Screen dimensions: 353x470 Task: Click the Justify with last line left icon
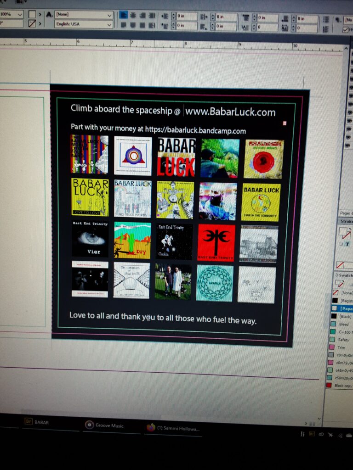(x=123, y=25)
